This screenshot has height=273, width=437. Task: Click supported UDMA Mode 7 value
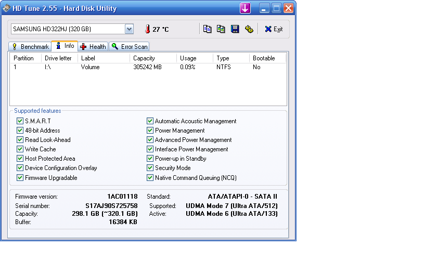tap(232, 206)
